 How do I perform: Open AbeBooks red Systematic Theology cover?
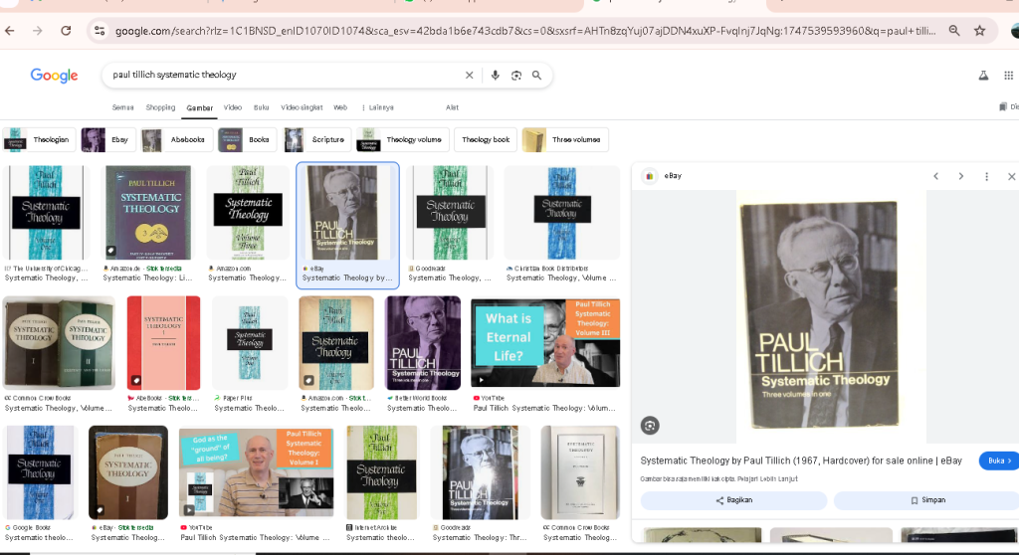point(164,343)
